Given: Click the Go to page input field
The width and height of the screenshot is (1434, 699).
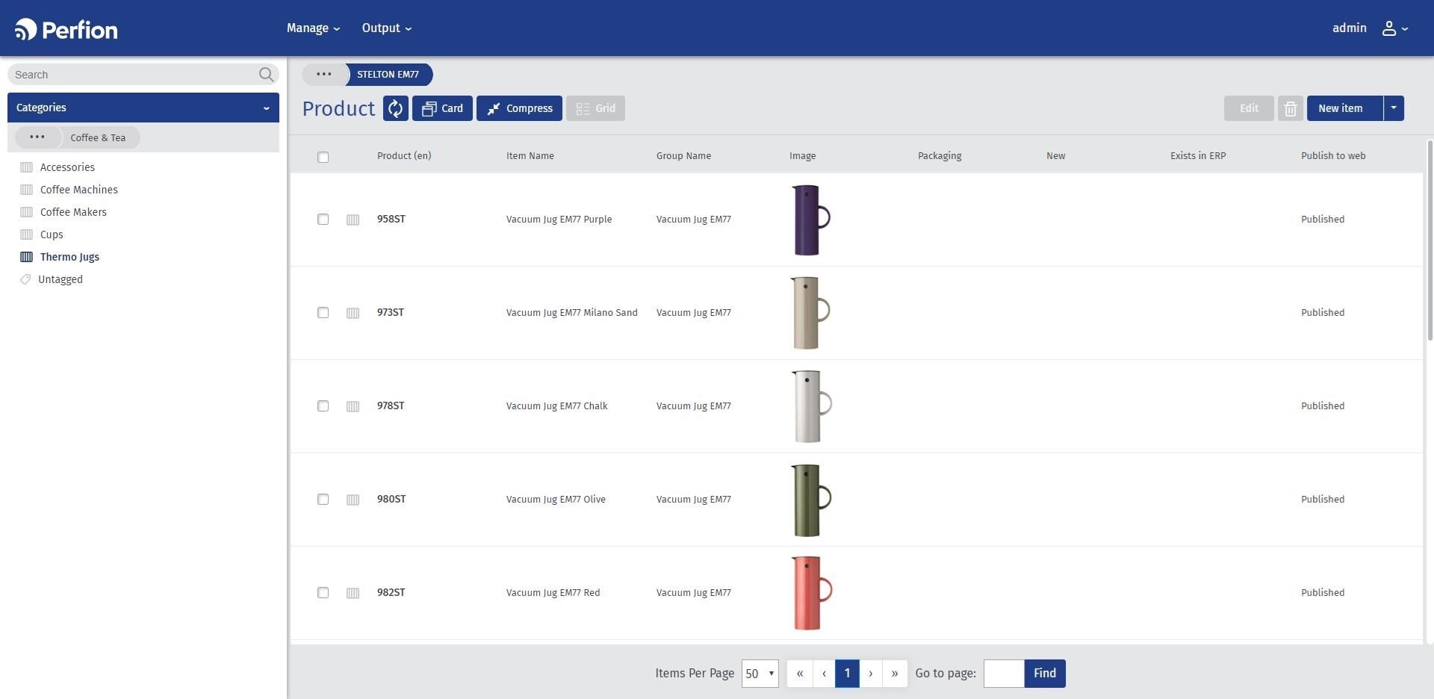Looking at the screenshot, I should point(1005,673).
